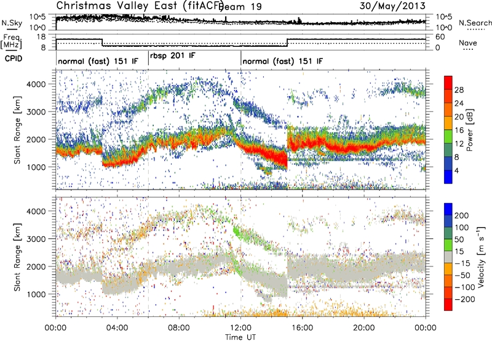Screen dimensions: 492x341
Task: Click the Freq. [MHz] axis label
Action: tap(12, 42)
